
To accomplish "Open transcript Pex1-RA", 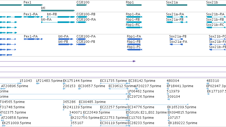I will (x=31, y=14).
